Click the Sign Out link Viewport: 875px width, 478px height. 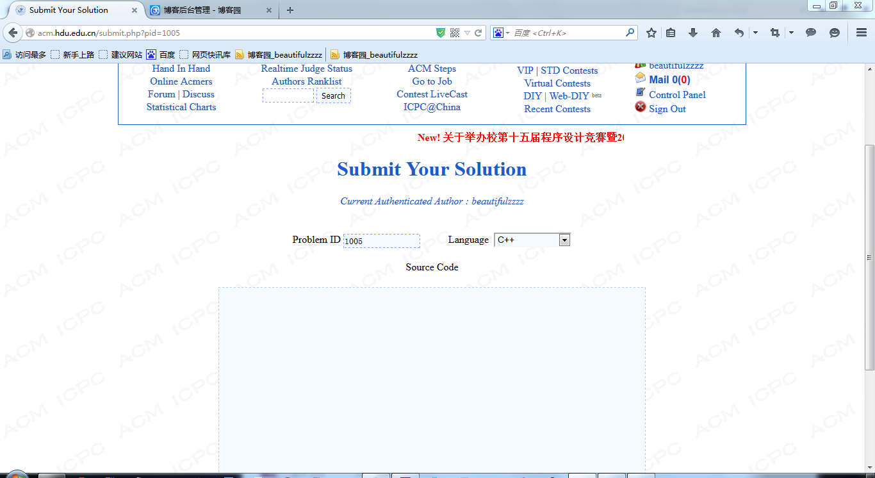pos(667,109)
